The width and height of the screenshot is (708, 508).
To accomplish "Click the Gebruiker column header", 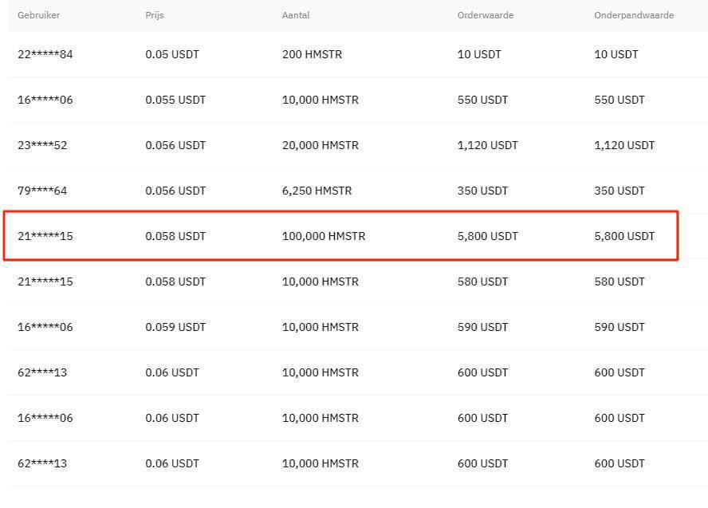I will (x=38, y=15).
